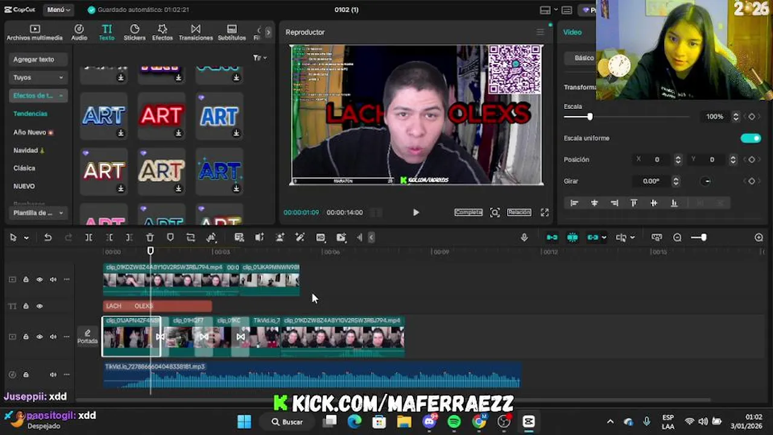This screenshot has height=435, width=773.
Task: Select the Clásica text category
Action: (24, 168)
